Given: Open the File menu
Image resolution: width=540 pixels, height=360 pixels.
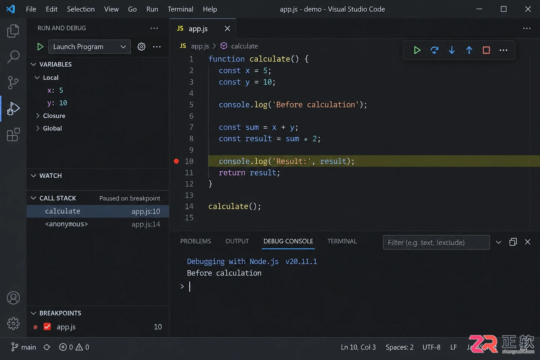Looking at the screenshot, I should (x=31, y=9).
